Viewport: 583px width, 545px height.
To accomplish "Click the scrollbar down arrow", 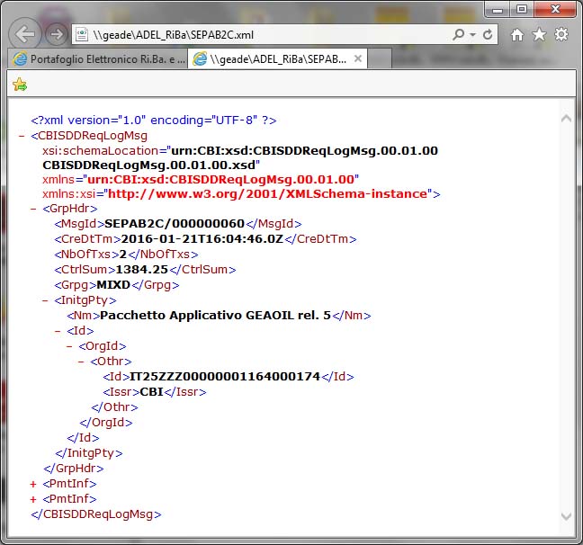I will click(x=565, y=516).
